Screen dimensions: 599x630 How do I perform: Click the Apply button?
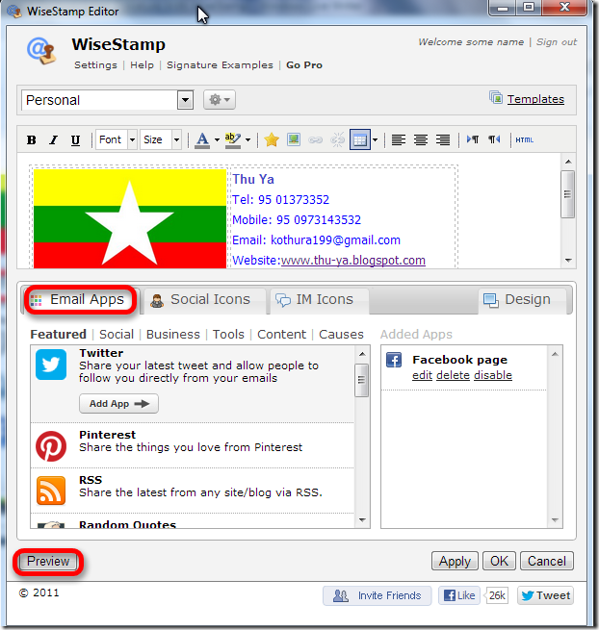point(455,561)
